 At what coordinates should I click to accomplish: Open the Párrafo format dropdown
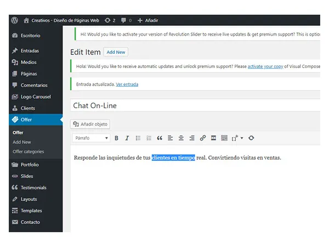coord(91,138)
